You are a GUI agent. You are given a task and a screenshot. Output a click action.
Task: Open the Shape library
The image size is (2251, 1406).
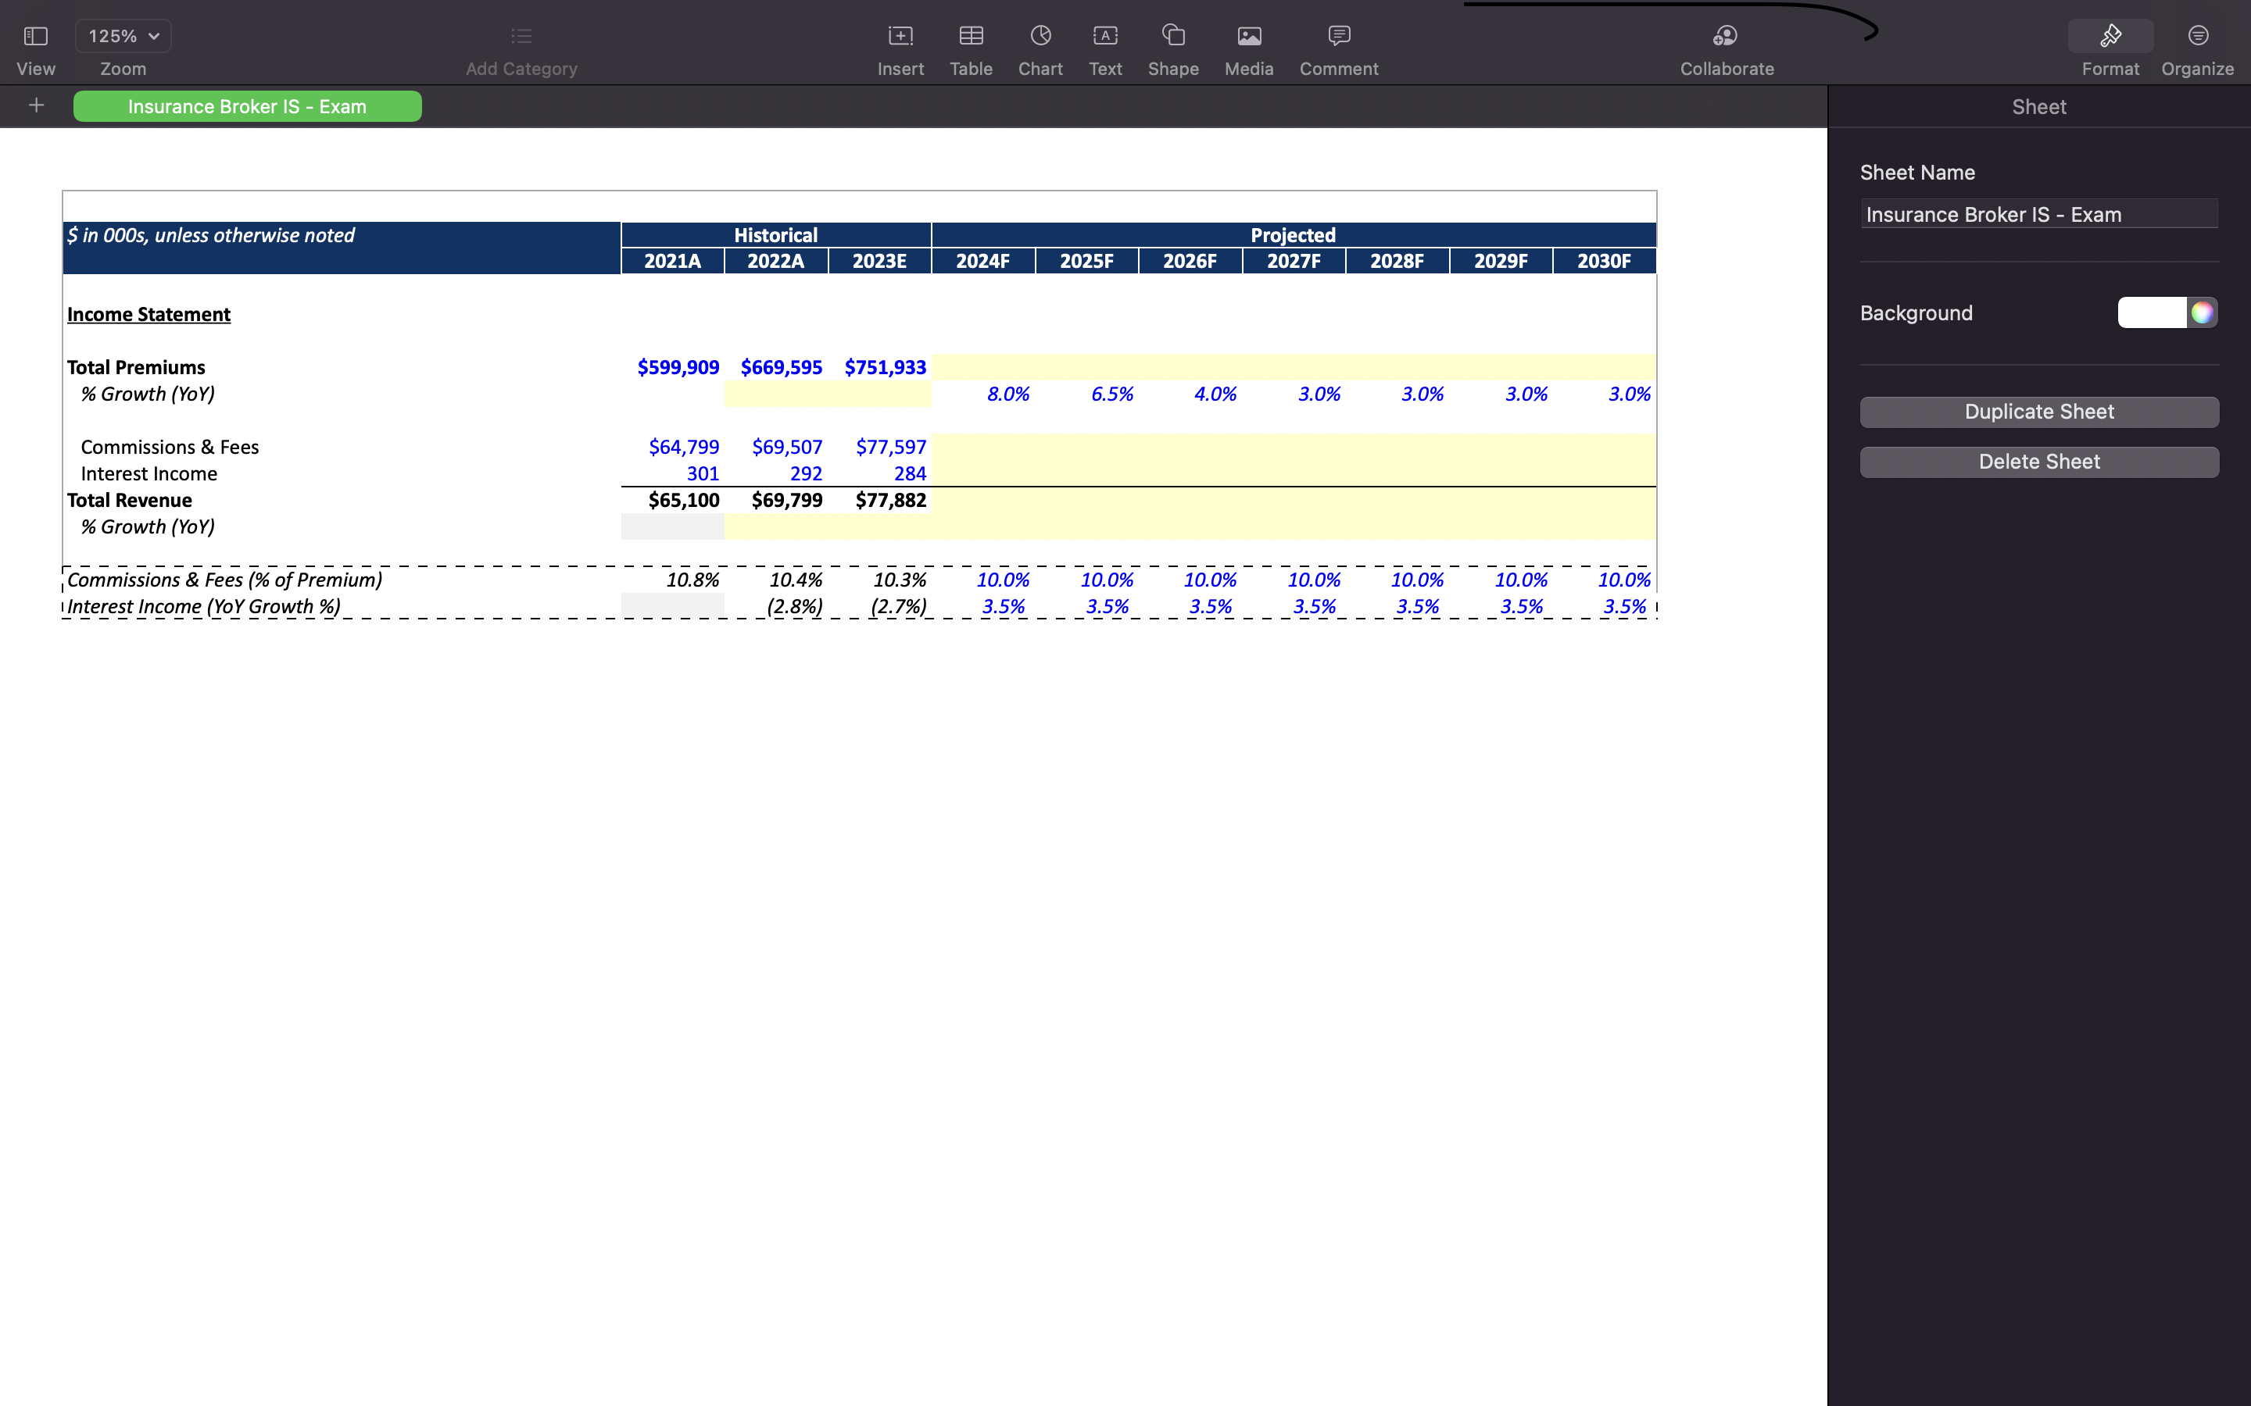pos(1173,36)
